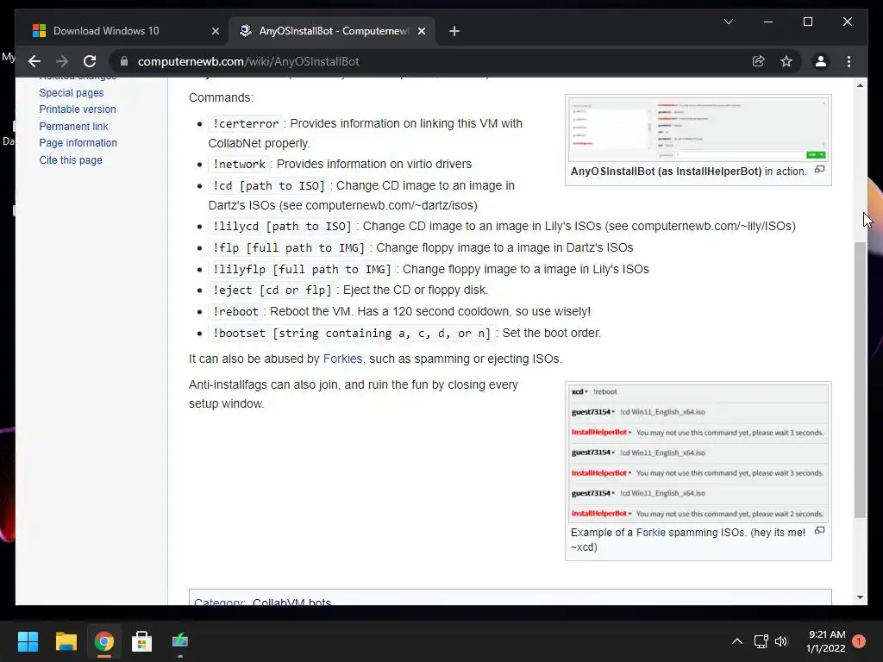Close the AnyOSInstallBot tab
The height and width of the screenshot is (662, 883).
421,31
